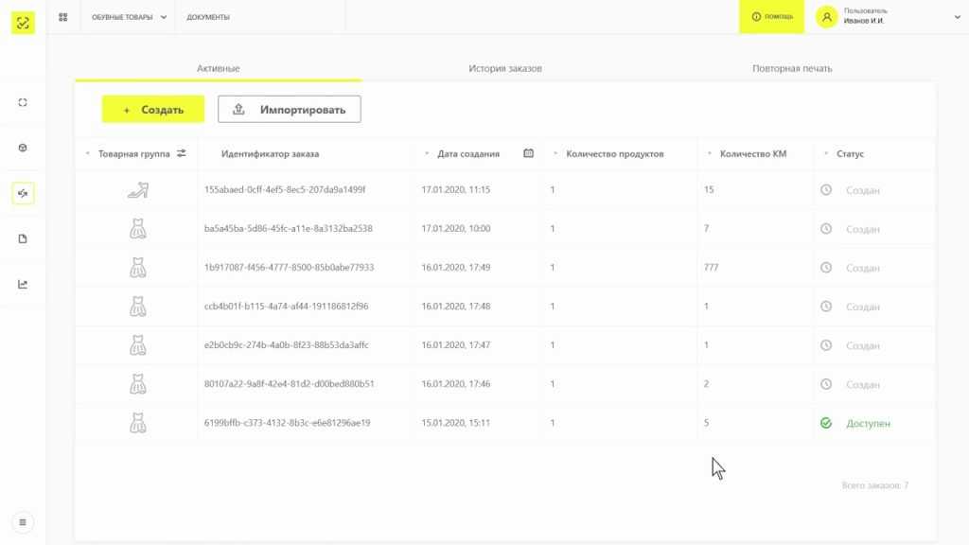Select the highlighted orders icon in sidebar
969x545 pixels.
point(23,193)
